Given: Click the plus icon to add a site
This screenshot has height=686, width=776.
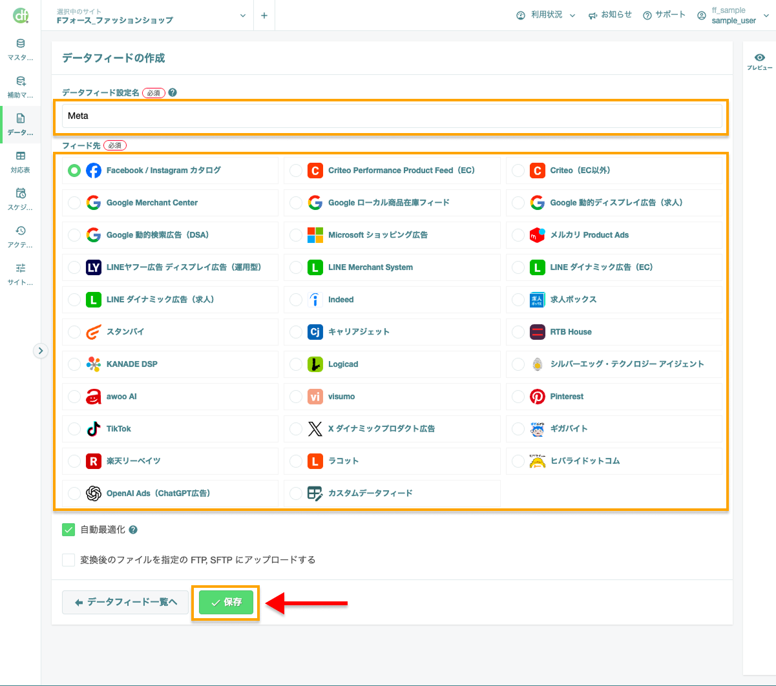Looking at the screenshot, I should coord(264,16).
